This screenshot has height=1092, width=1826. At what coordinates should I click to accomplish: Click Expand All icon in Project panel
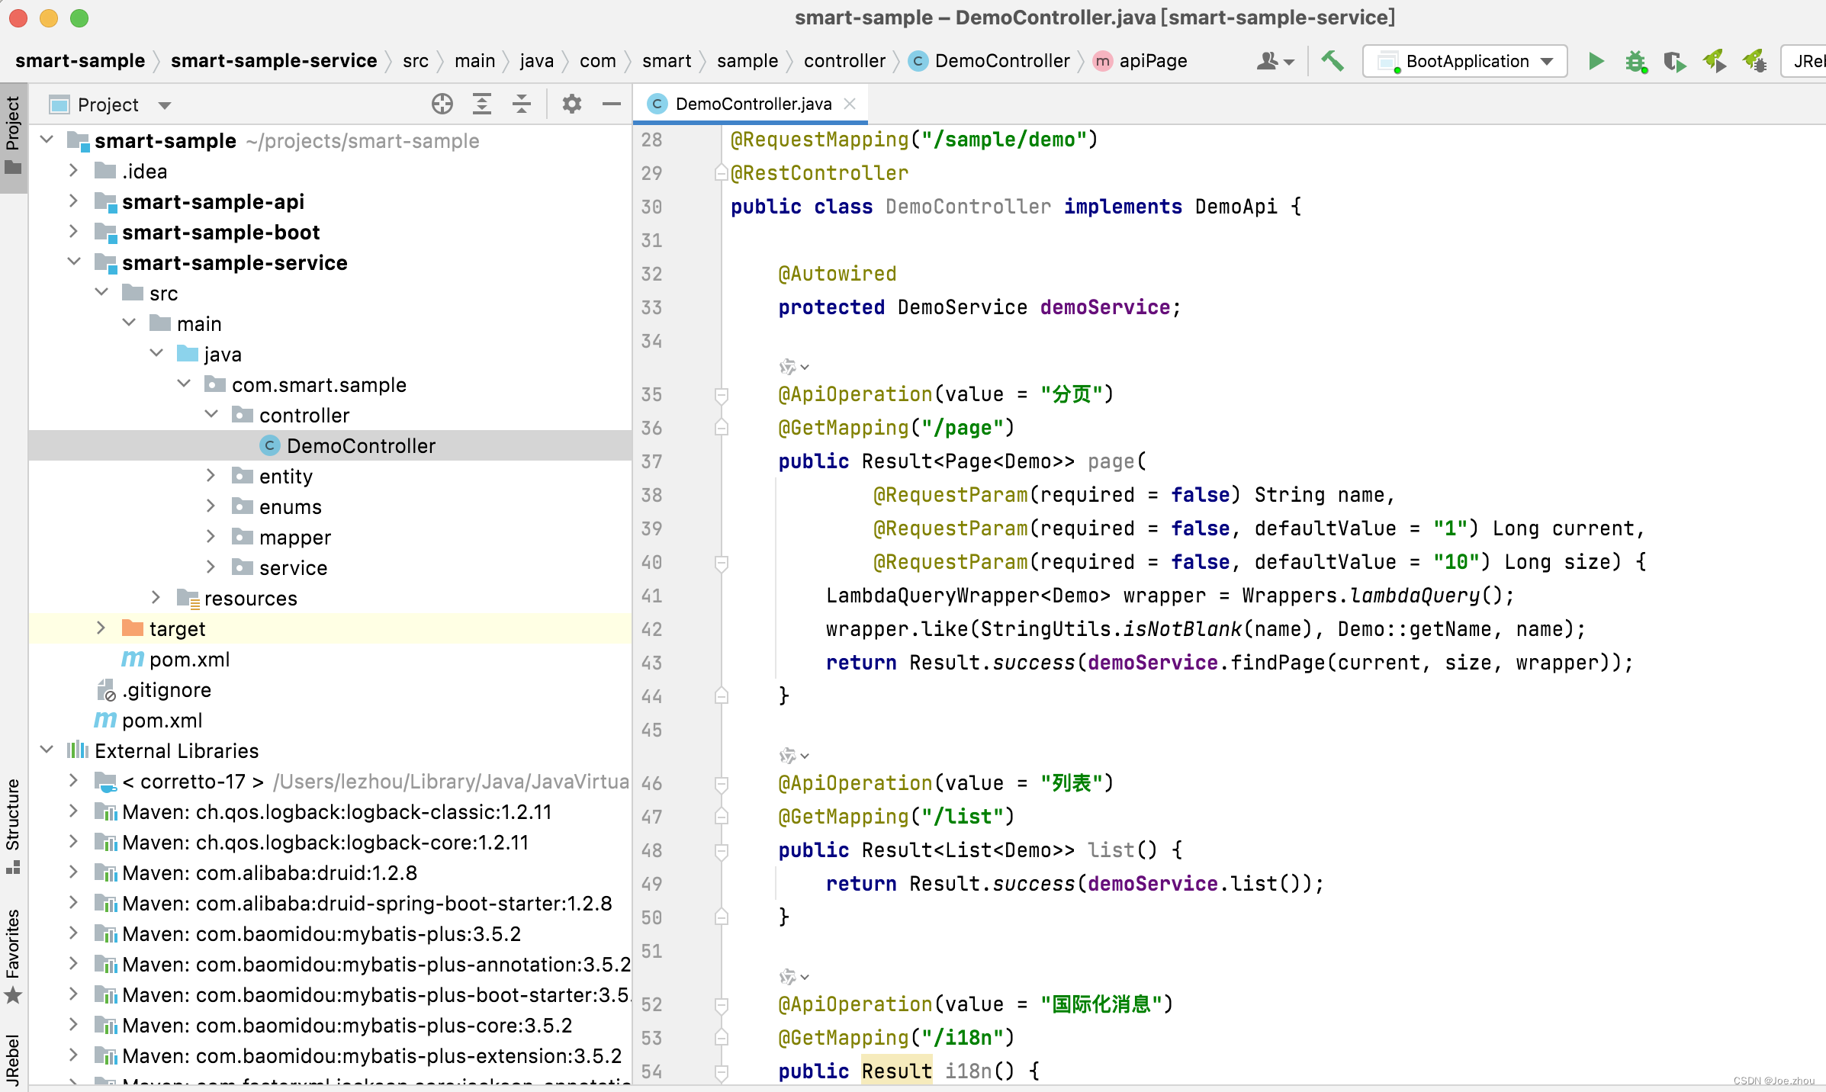pyautogui.click(x=482, y=104)
